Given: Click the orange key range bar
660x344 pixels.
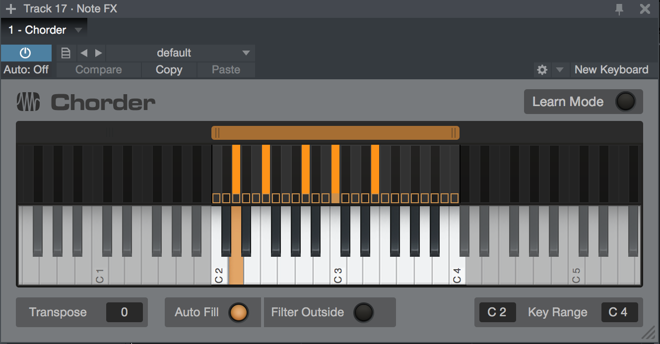Looking at the screenshot, I should pyautogui.click(x=335, y=132).
